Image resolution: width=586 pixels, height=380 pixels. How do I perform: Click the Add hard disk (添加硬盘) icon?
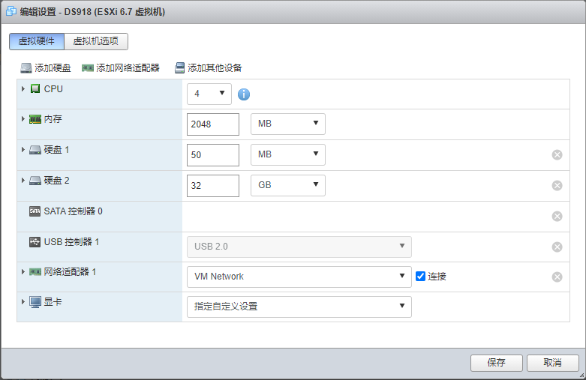click(x=26, y=68)
